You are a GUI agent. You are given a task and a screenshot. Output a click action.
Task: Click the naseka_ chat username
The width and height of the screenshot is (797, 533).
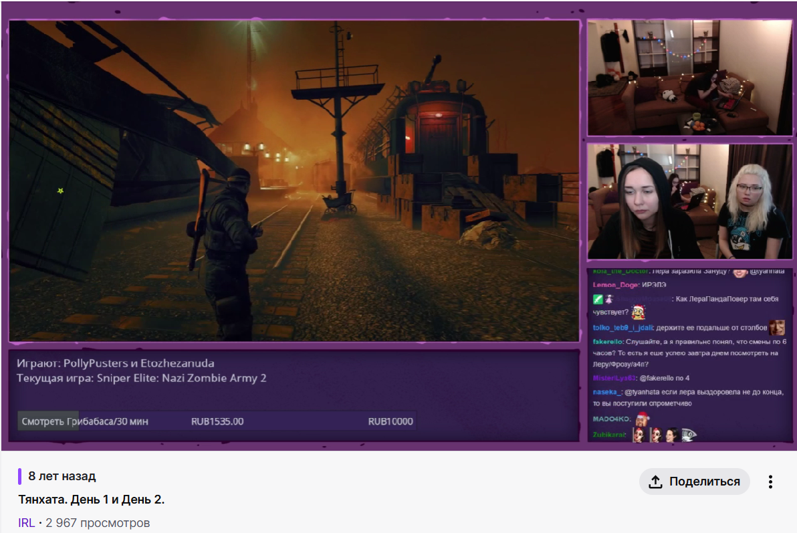607,392
